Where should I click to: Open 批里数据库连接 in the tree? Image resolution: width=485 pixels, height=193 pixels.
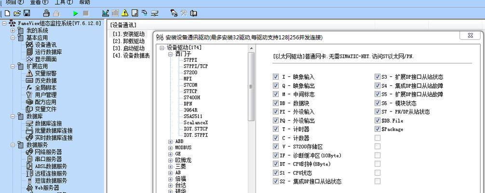point(54,130)
